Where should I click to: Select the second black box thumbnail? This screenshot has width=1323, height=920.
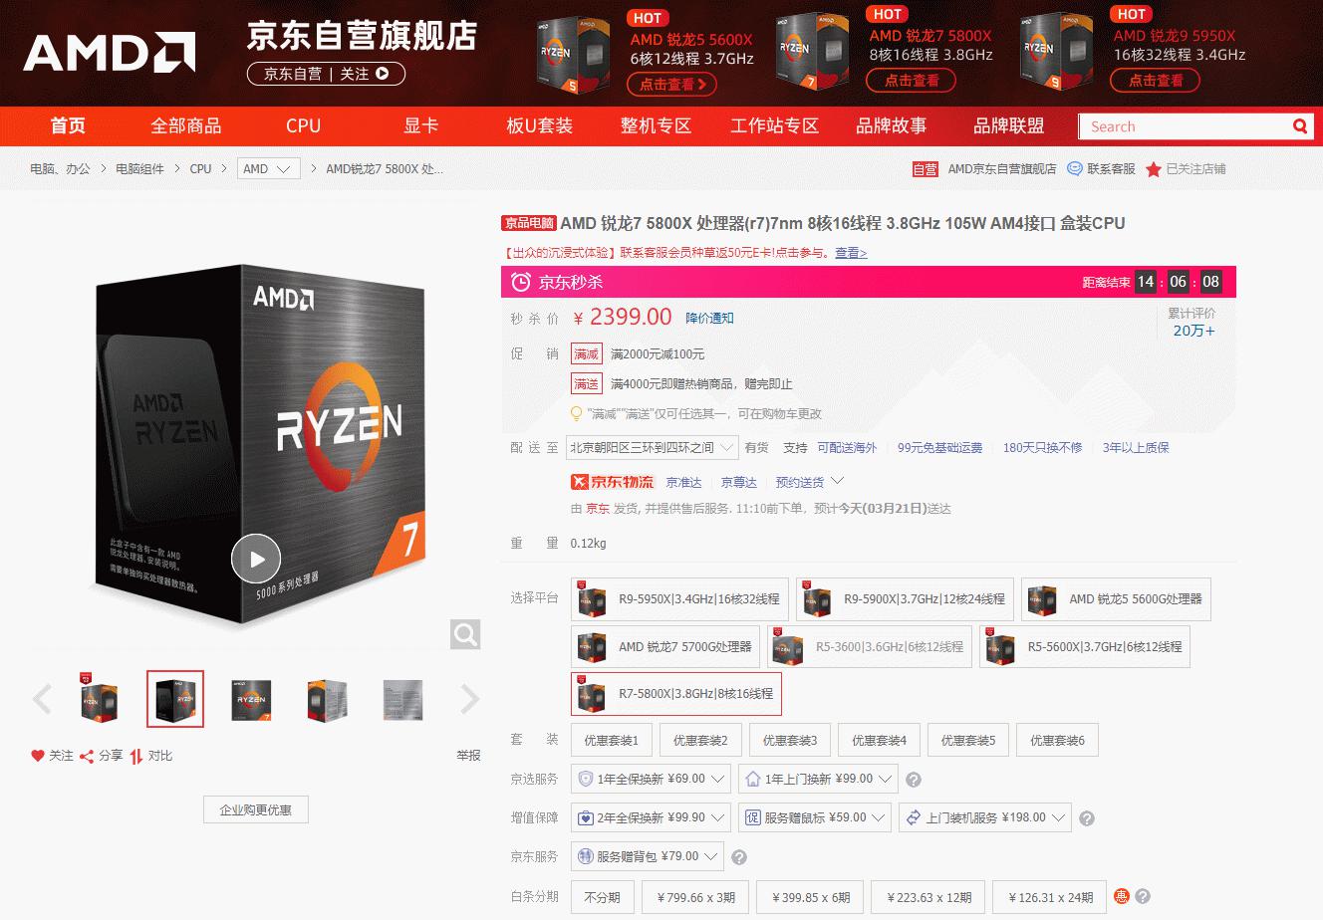(x=175, y=699)
